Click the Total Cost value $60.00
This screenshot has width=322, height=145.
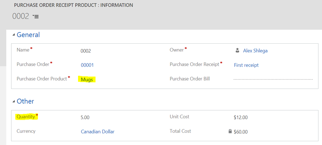pyautogui.click(x=241, y=132)
